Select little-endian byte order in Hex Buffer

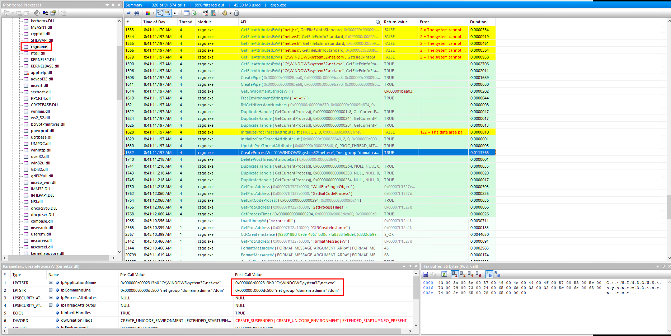point(489,274)
